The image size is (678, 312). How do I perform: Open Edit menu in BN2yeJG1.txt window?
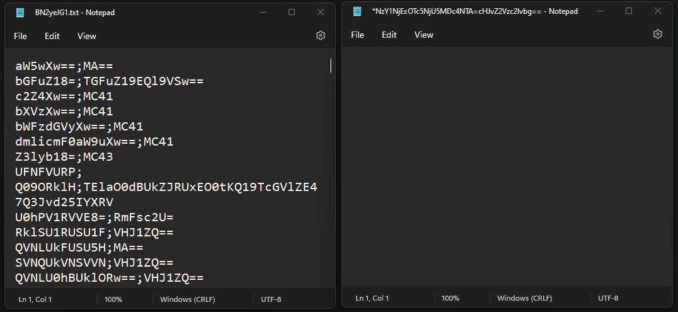(x=52, y=36)
